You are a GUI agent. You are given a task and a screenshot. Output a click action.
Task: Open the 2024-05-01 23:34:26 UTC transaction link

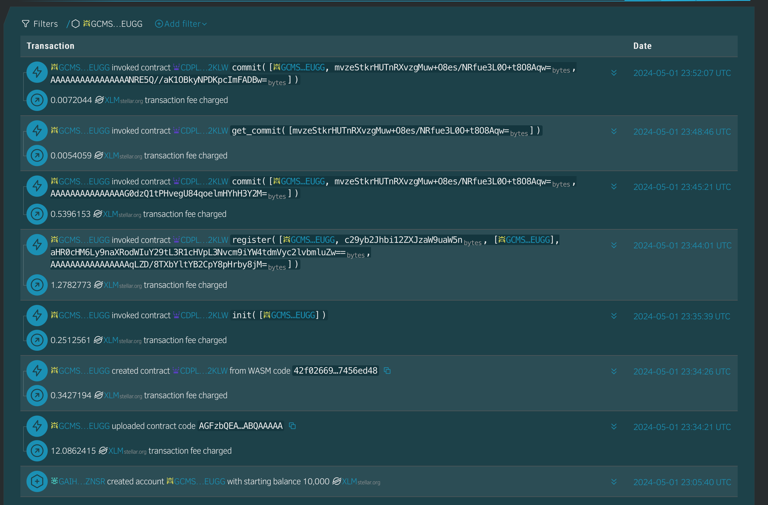tap(682, 371)
